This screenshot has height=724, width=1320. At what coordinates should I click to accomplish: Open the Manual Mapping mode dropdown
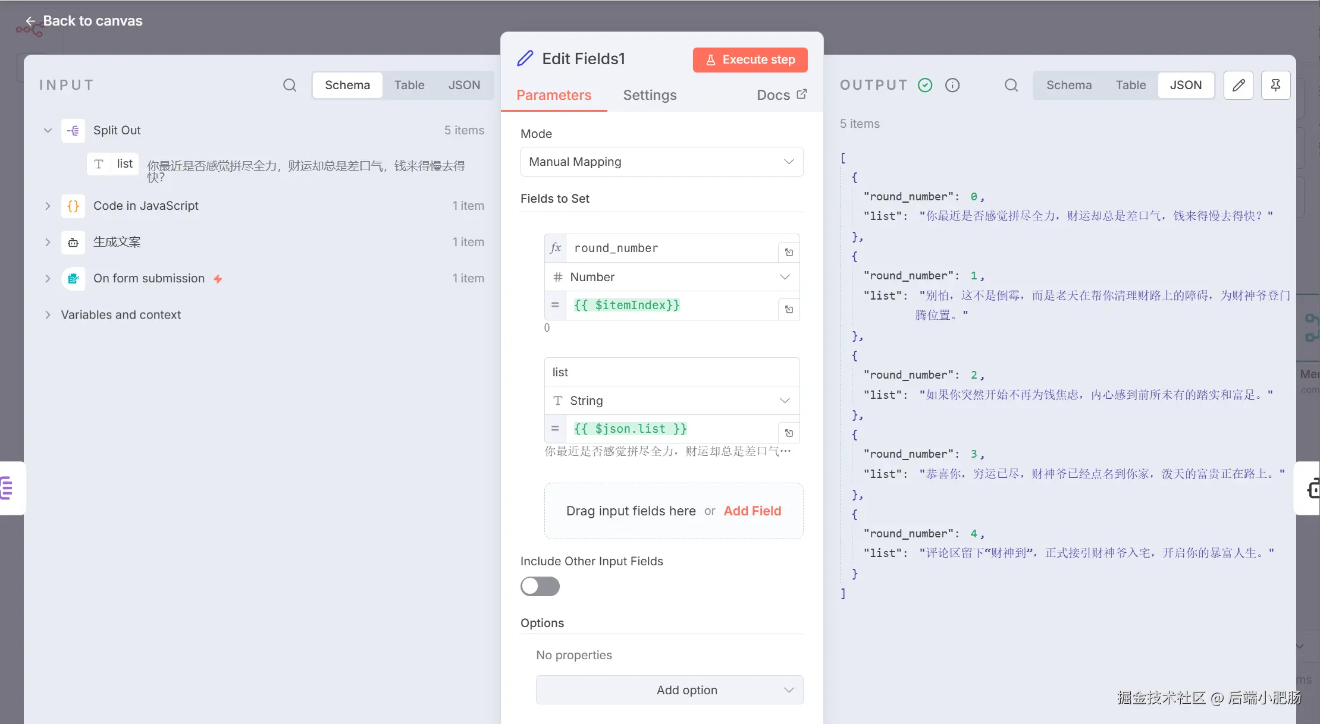point(661,162)
